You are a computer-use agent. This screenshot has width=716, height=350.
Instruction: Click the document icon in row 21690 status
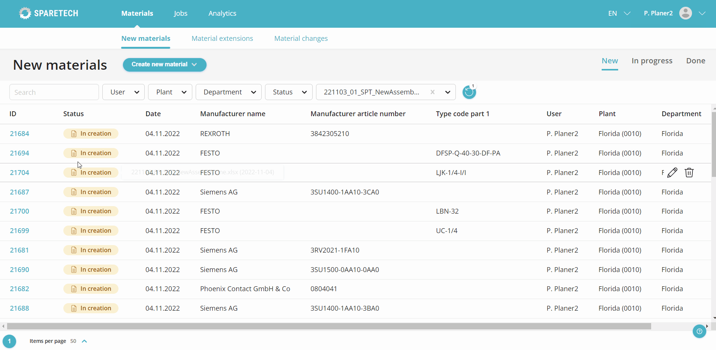click(74, 270)
